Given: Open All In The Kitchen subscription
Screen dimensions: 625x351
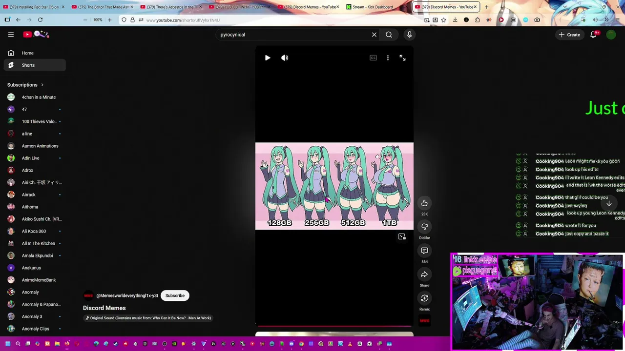Looking at the screenshot, I should click(35, 243).
